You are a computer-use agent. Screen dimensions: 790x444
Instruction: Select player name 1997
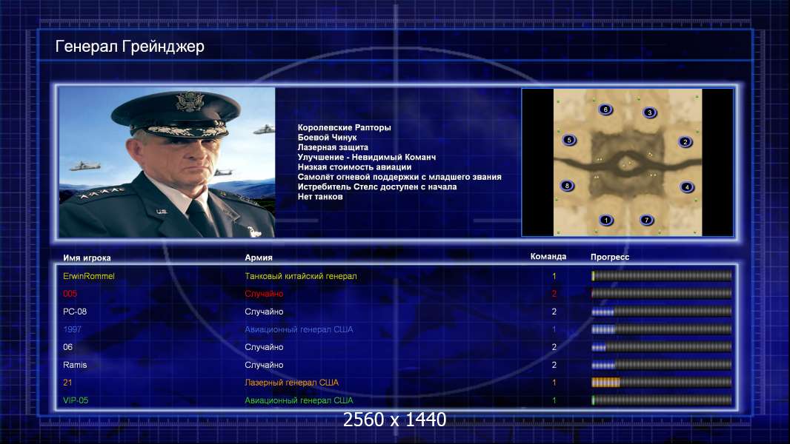(x=72, y=329)
